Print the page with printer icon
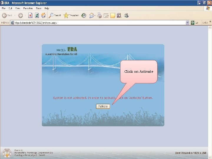Image resolution: width=212 pixels, height=159 pixels. (100, 16)
